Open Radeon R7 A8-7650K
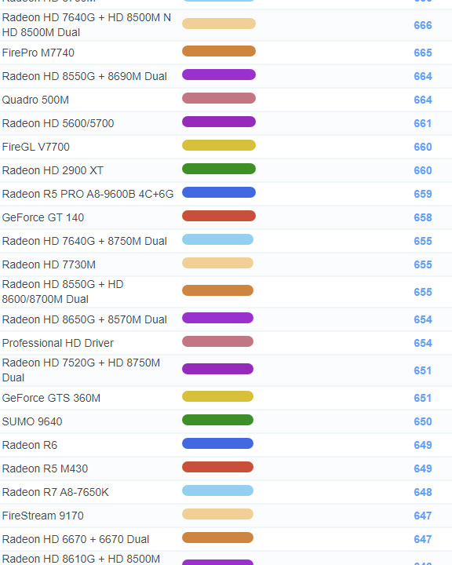 click(55, 492)
